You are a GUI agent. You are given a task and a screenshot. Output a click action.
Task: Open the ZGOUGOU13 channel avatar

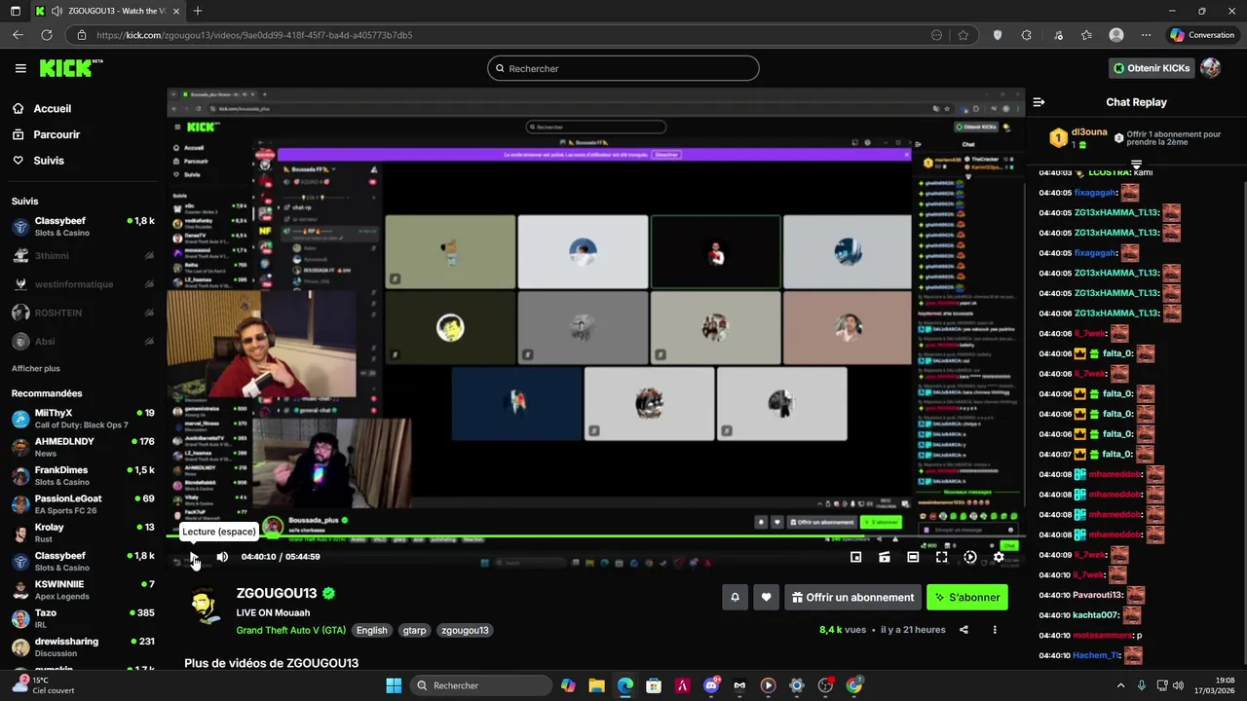tap(205, 608)
